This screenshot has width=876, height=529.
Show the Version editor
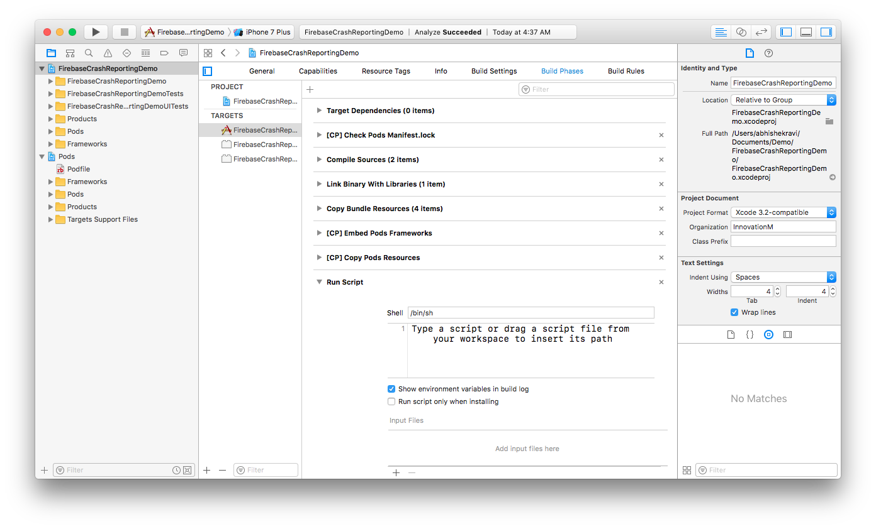761,32
